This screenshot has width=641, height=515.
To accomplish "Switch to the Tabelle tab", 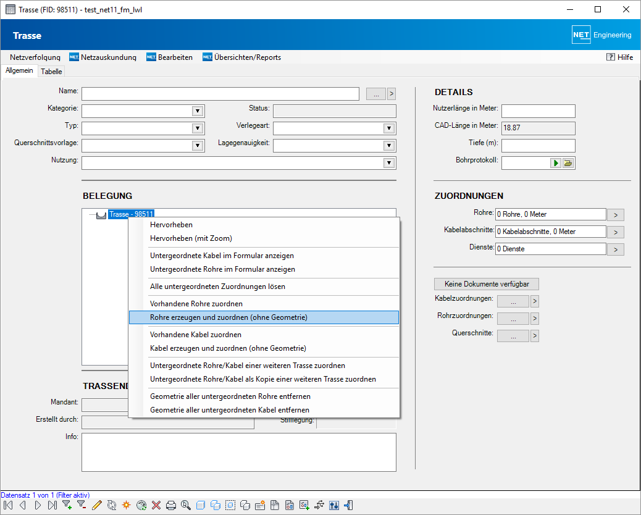I will click(x=51, y=71).
